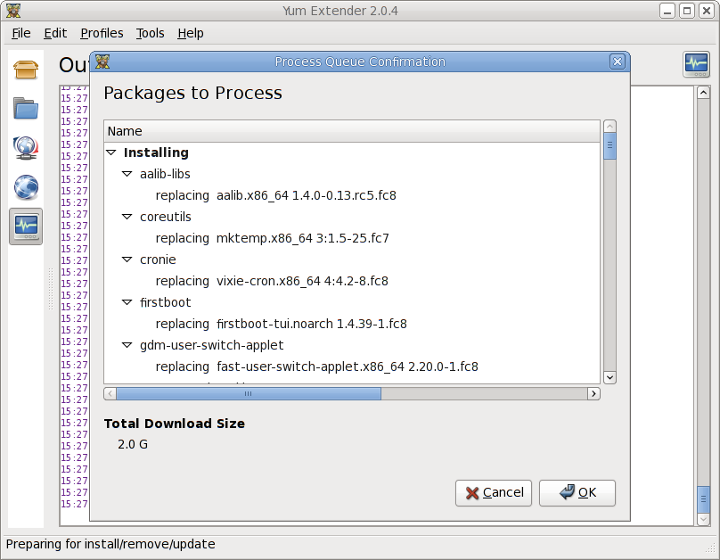This screenshot has height=560, width=720.
Task: Click the package list scroll-right arrow
Action: [x=593, y=394]
